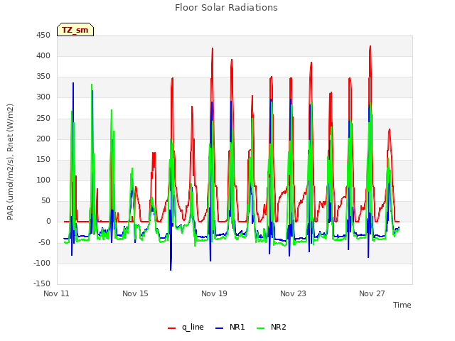The width and height of the screenshot is (455, 341).
Task: Click the 100 y-axis tick label
Action: [x=43, y=180]
